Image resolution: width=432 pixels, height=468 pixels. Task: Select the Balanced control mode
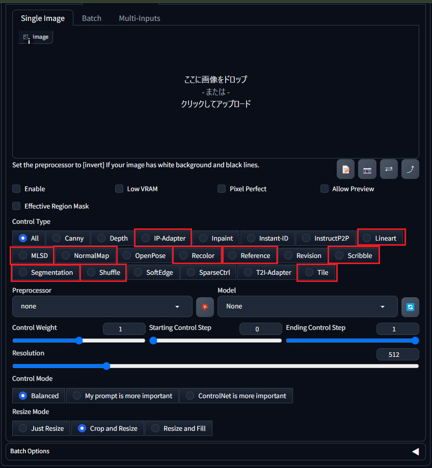[x=39, y=396]
